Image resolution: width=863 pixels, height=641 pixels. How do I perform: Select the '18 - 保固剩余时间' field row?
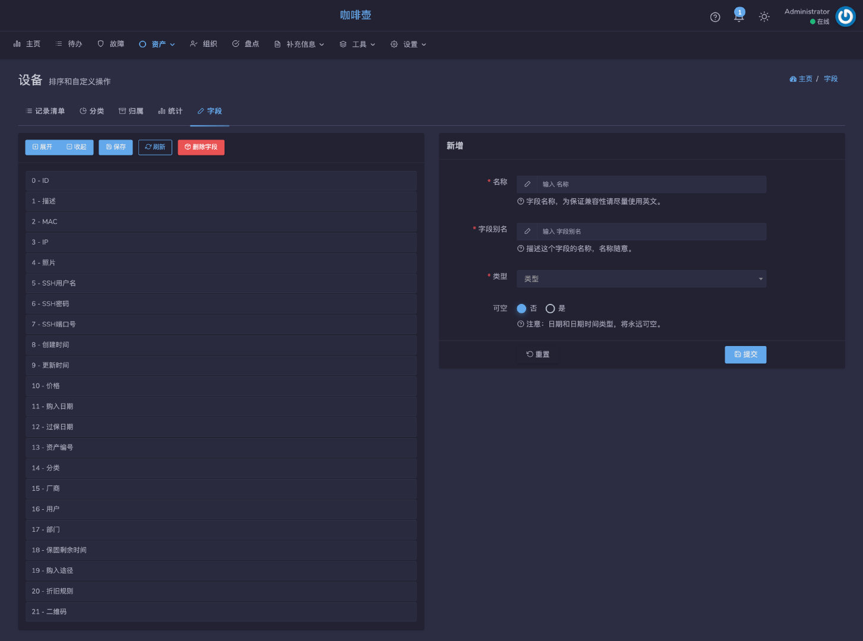tap(221, 550)
